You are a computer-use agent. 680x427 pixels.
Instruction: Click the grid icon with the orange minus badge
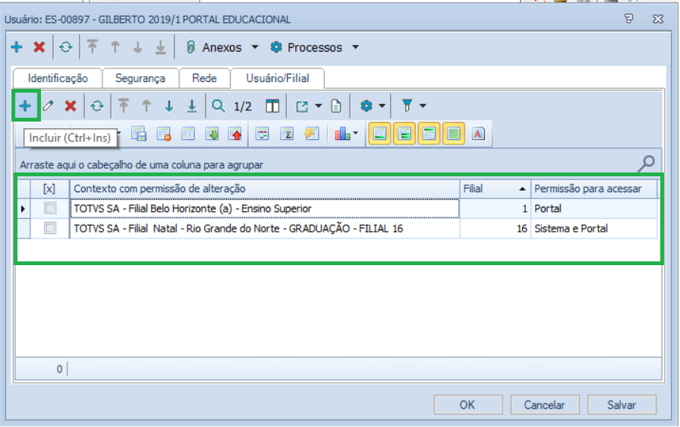click(164, 134)
